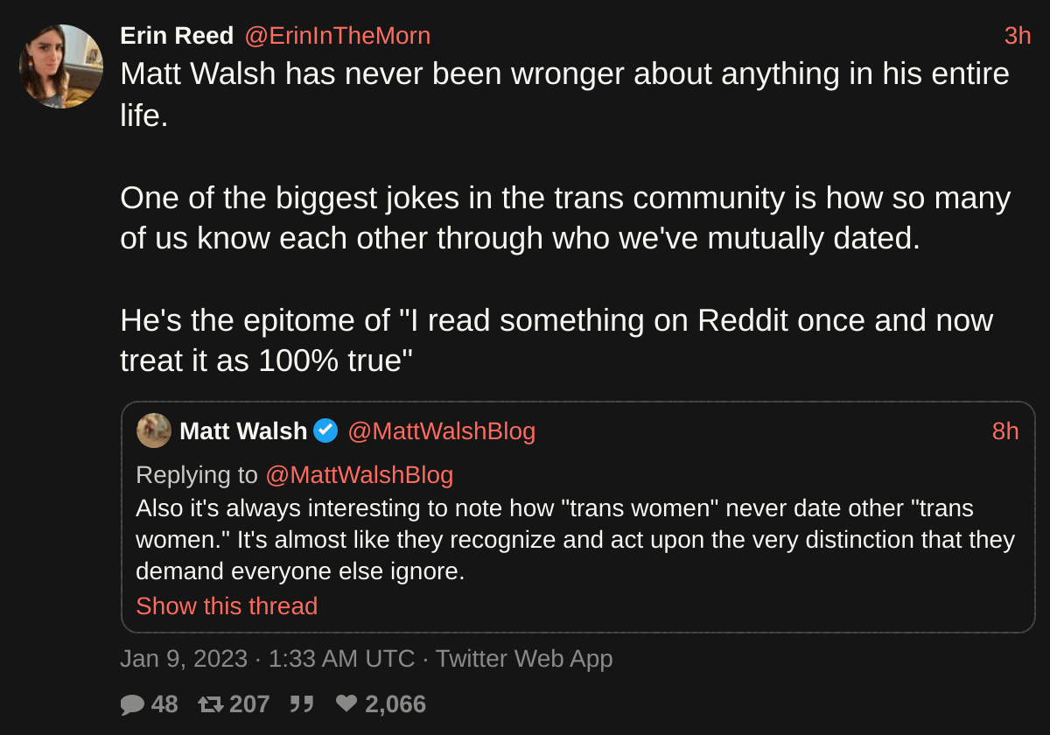This screenshot has height=735, width=1050.
Task: Open Erin Reed's profile picture
Action: [61, 66]
